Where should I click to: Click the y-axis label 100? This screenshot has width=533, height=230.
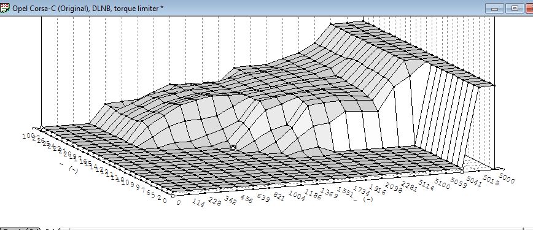point(28,136)
